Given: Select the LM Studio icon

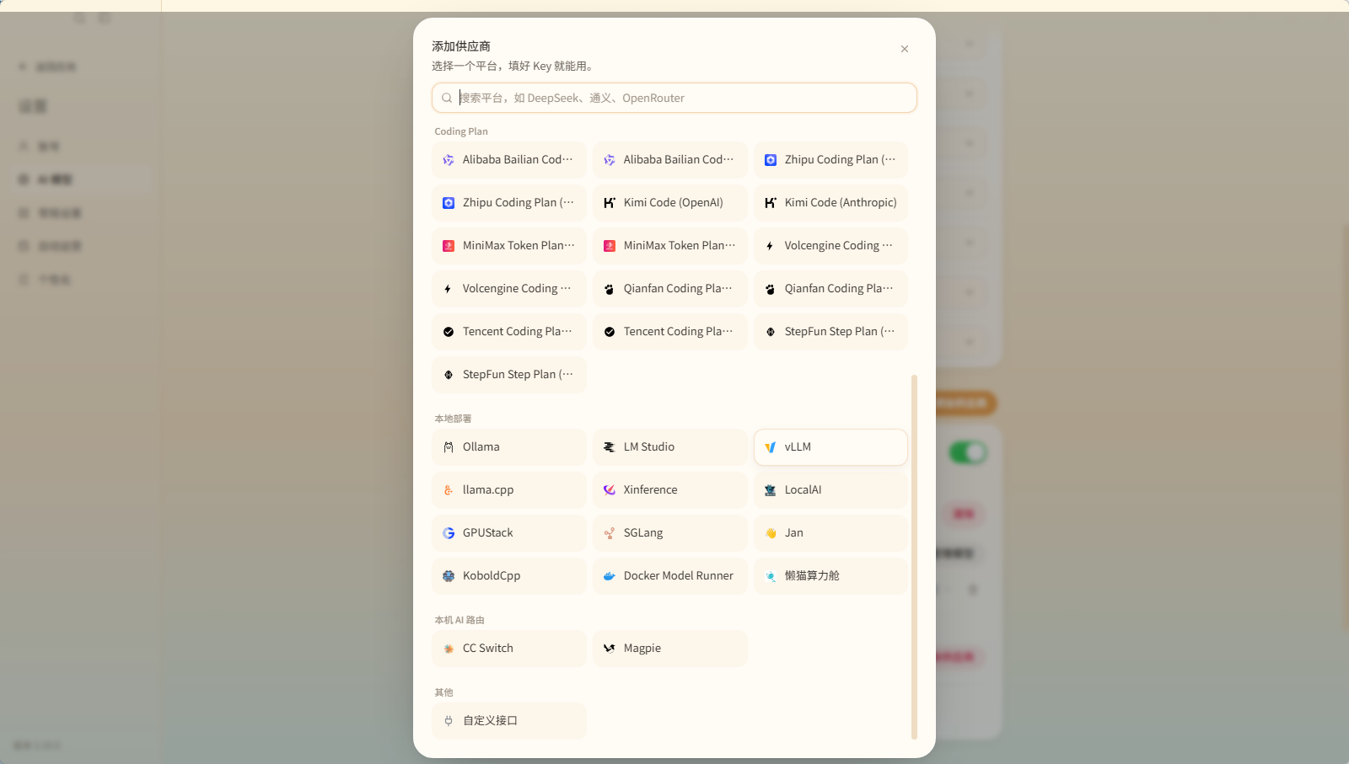Looking at the screenshot, I should tap(610, 447).
